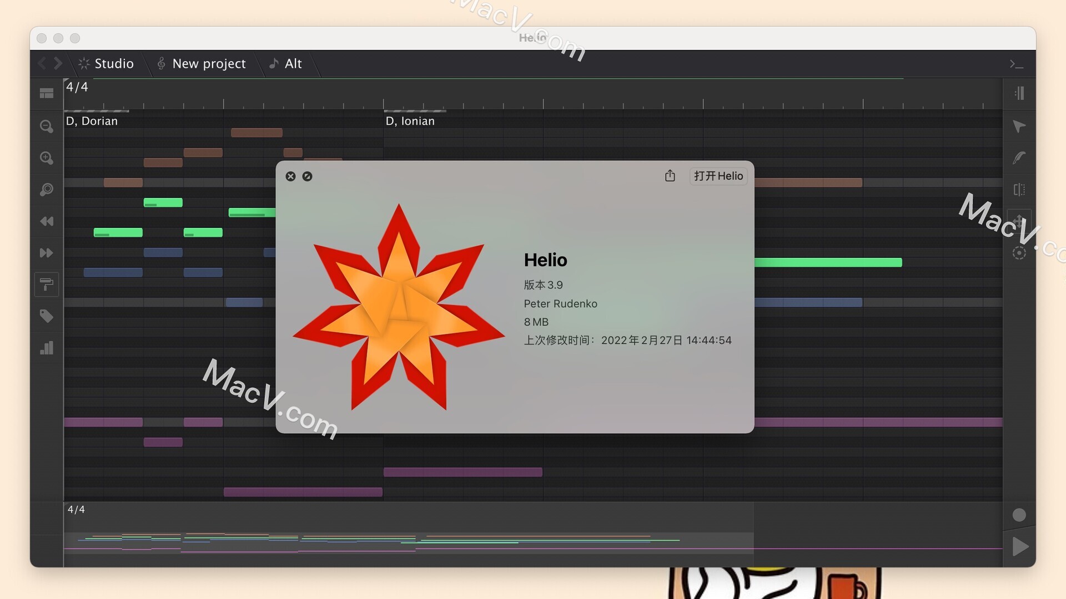Switch to pattern view via sidebar icon

(x=47, y=93)
